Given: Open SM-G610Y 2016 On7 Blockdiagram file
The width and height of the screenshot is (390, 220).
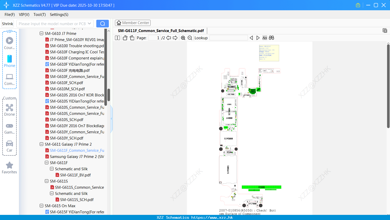Looking at the screenshot, I should 75,126.
